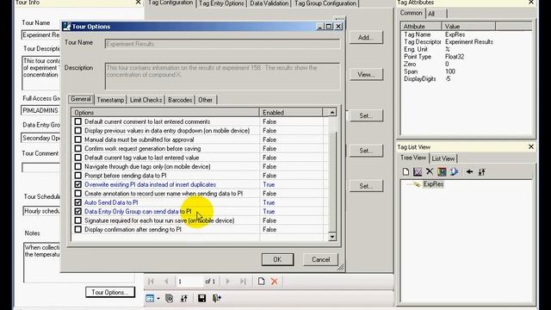This screenshot has height=310, width=551.
Task: Click the sort icon in bottom toolbar
Action: [x=183, y=299]
